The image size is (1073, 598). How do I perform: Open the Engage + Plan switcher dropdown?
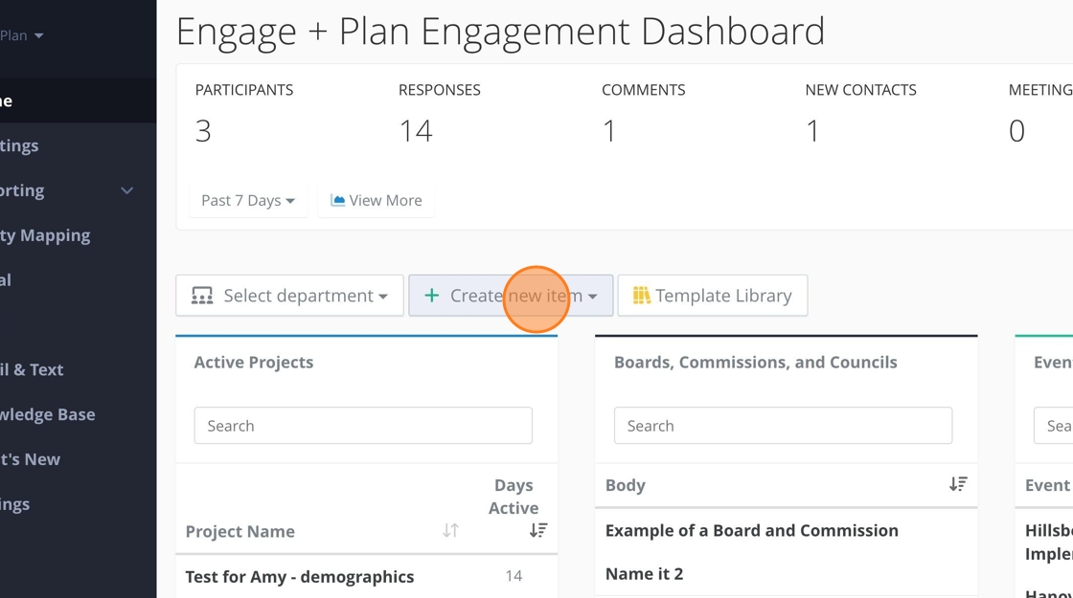coord(23,35)
